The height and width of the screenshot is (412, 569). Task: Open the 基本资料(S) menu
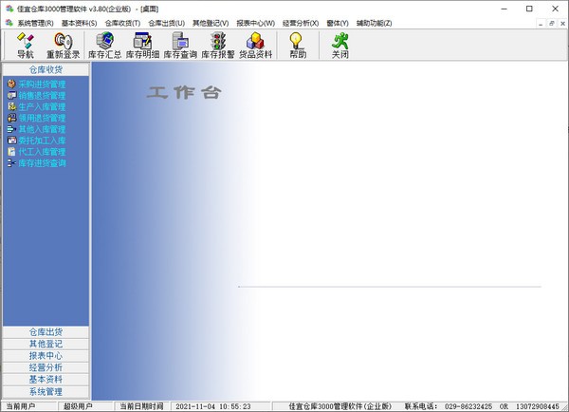click(80, 22)
